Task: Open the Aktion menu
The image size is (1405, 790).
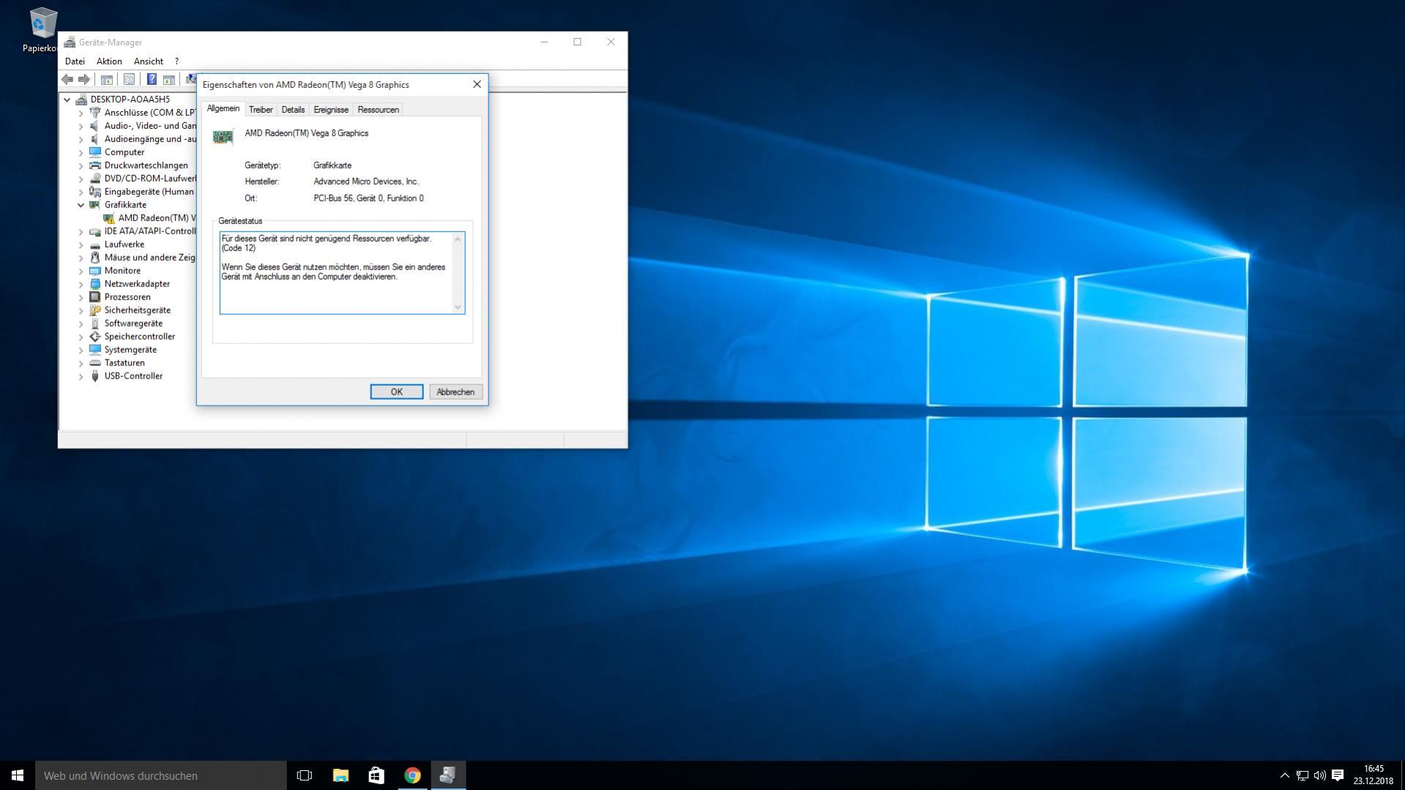Action: click(109, 62)
